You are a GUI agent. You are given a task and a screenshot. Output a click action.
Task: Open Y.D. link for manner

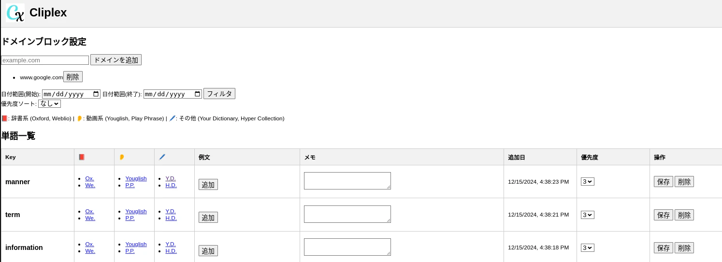click(x=171, y=178)
